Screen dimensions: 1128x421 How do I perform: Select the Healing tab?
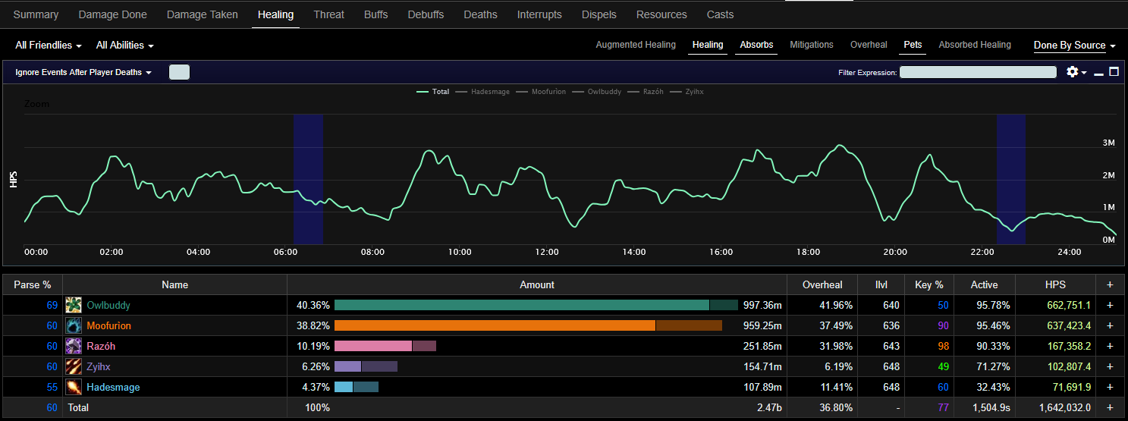click(275, 14)
